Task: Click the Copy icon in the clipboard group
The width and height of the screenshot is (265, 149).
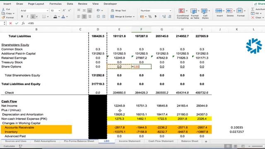Action: tap(3, 13)
